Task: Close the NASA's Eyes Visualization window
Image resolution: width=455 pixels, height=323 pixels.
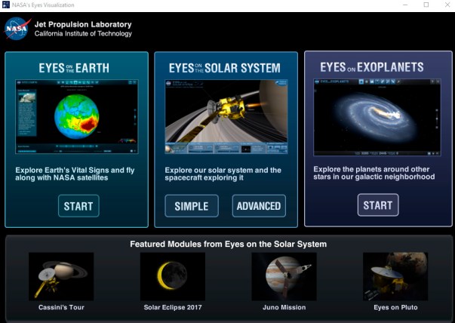Action: click(x=447, y=5)
